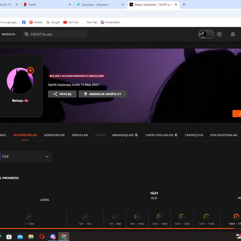Click the Üyelik başlangıç tarihi 13 May 2021 text
This screenshot has width=241, height=241.
pyautogui.click(x=73, y=85)
